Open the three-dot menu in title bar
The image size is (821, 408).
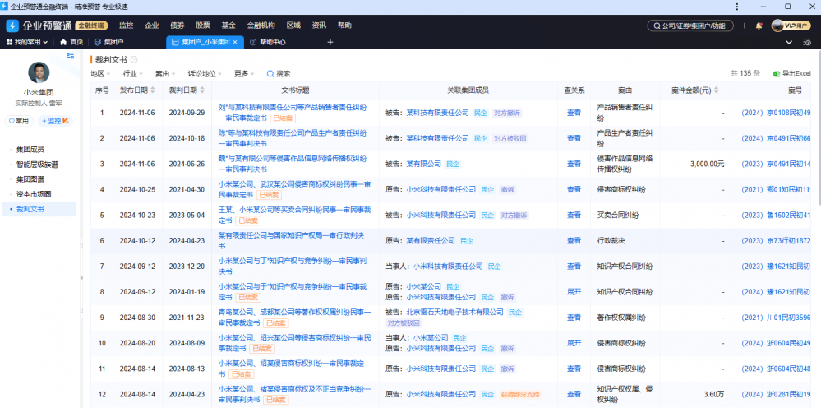[x=736, y=7]
